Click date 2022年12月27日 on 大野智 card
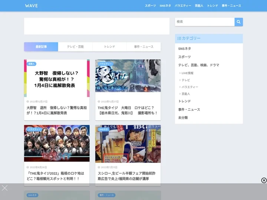This screenshot has width=267, height=200. pyautogui.click(x=39, y=101)
